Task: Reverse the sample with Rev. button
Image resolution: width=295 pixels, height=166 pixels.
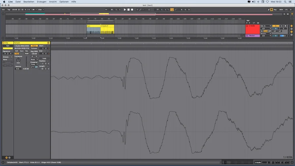Action: coord(27,51)
